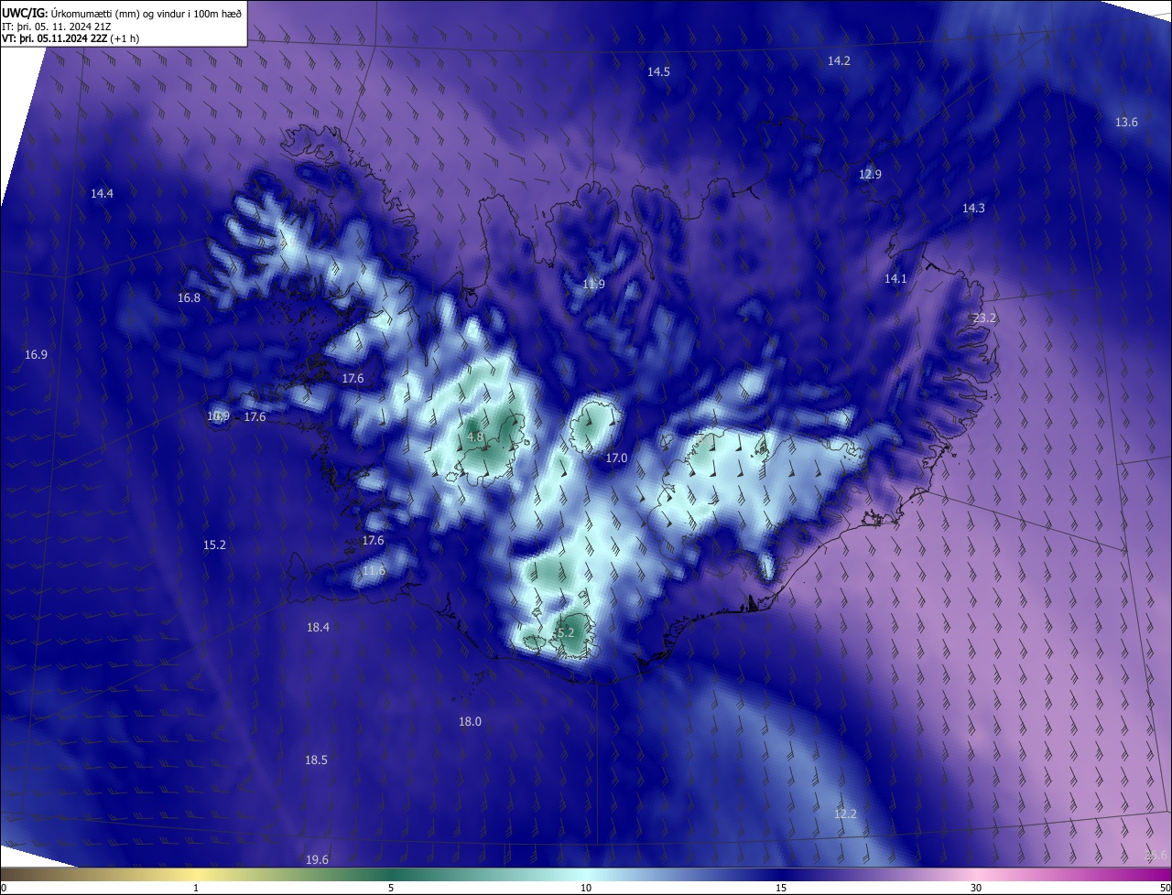Click the 50 tick on the colour scale
1172x895 pixels.
[1165, 888]
